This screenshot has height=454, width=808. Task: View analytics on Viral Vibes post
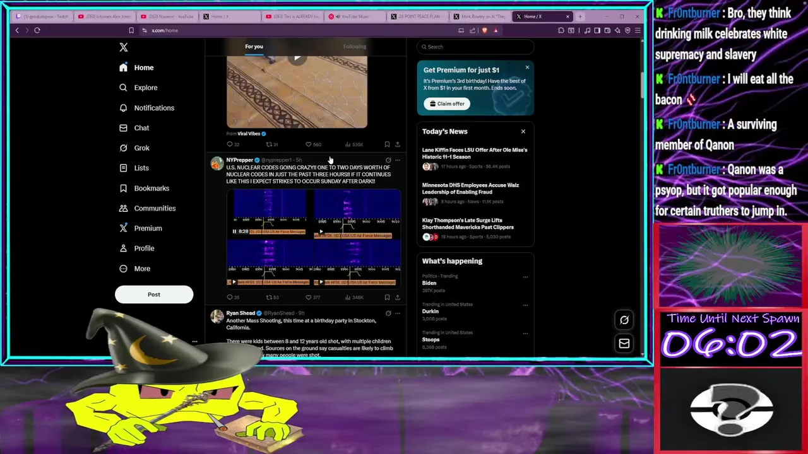click(355, 144)
